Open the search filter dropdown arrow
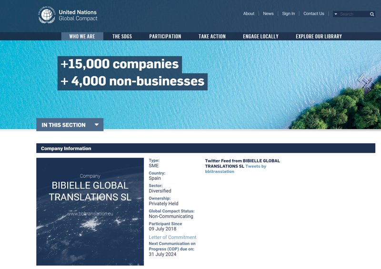This screenshot has width=381, height=269. pos(336,14)
